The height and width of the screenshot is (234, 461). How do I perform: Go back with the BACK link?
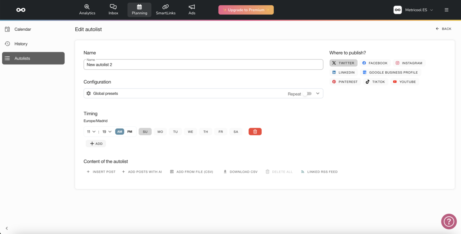click(443, 29)
